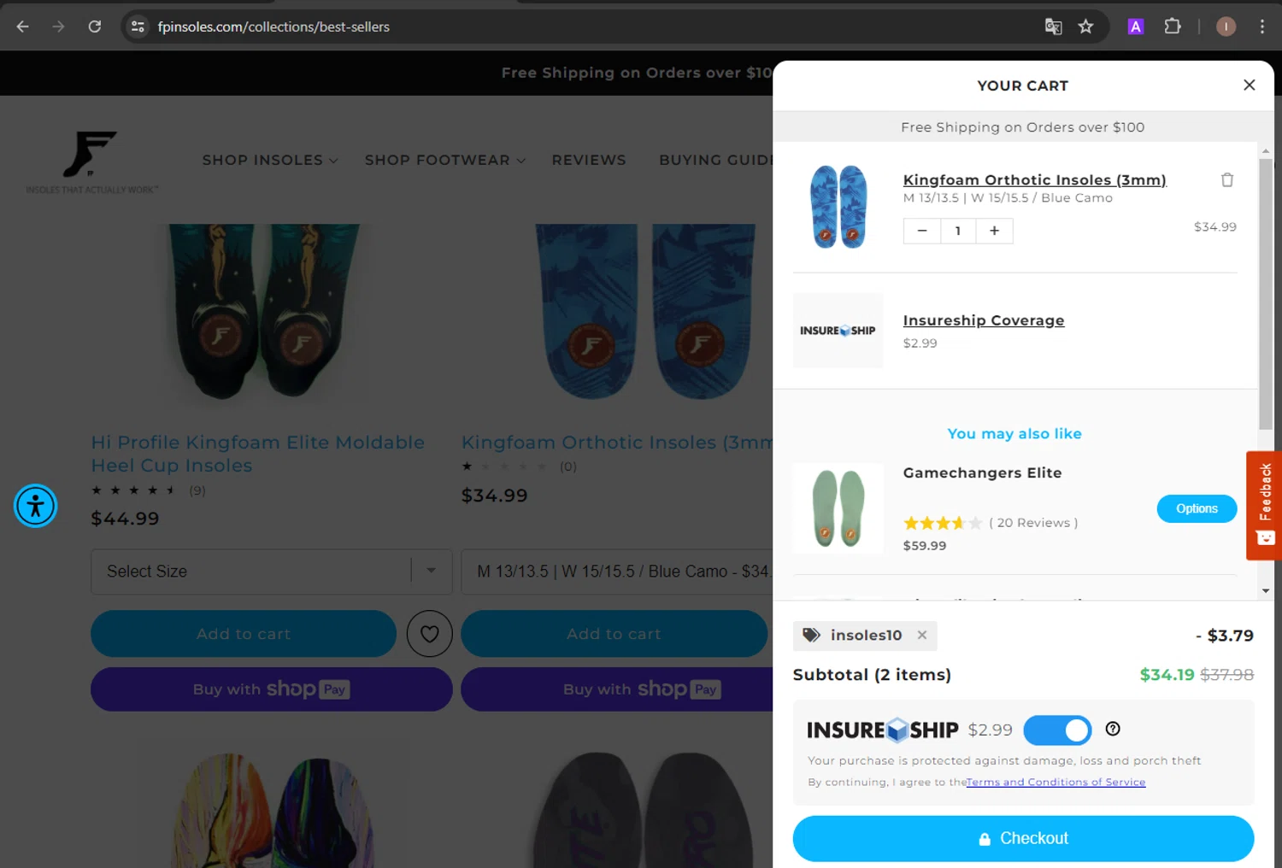This screenshot has width=1282, height=868.
Task: Open the Reviews menu item
Action: point(589,160)
